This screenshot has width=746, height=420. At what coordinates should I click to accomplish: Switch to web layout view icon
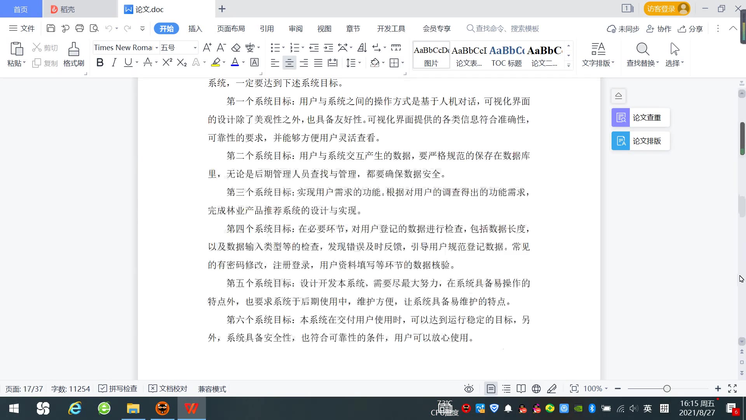(x=536, y=388)
